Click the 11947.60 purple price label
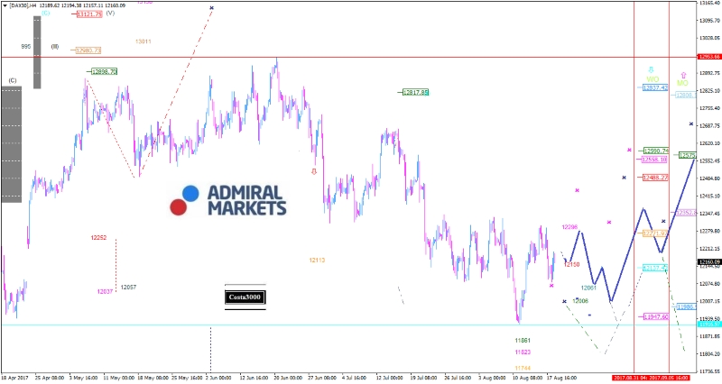722x384 pixels. pyautogui.click(x=654, y=316)
